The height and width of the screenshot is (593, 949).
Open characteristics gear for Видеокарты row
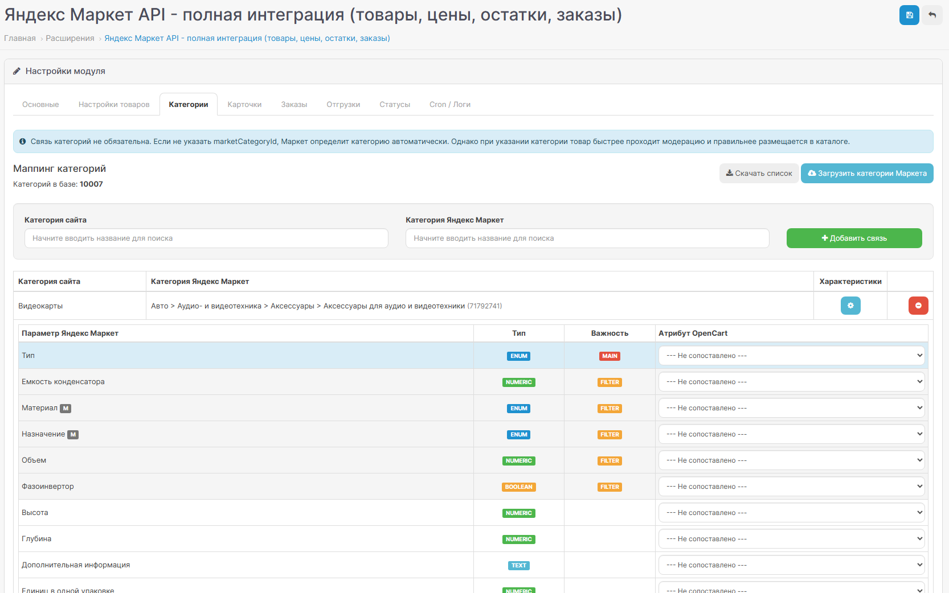pyautogui.click(x=850, y=306)
